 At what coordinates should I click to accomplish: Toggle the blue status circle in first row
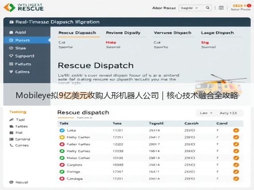(x=62, y=130)
